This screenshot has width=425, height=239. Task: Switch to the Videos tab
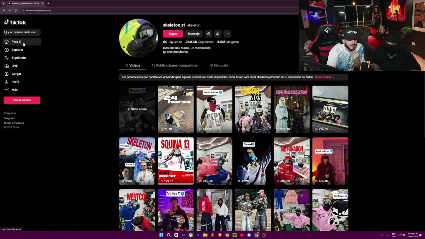pos(132,65)
